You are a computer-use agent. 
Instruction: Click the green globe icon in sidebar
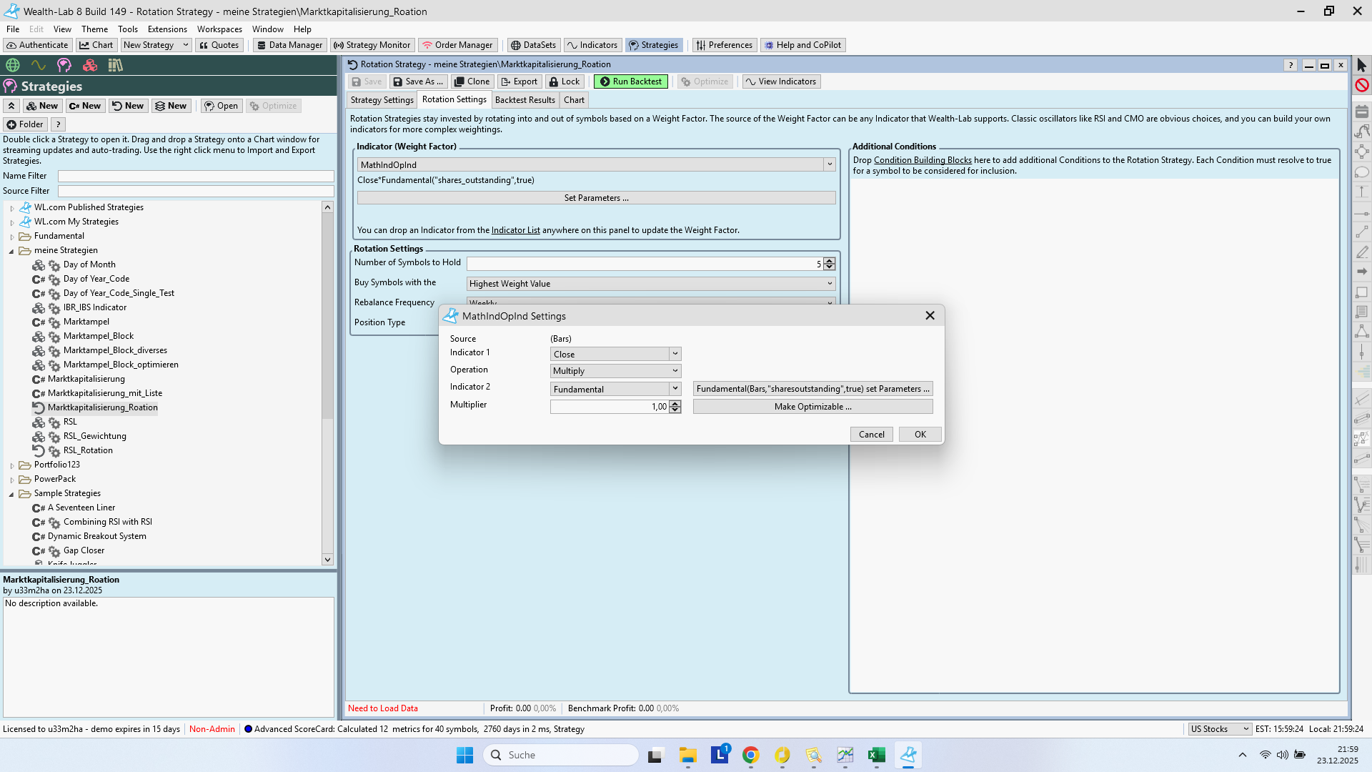coord(13,65)
